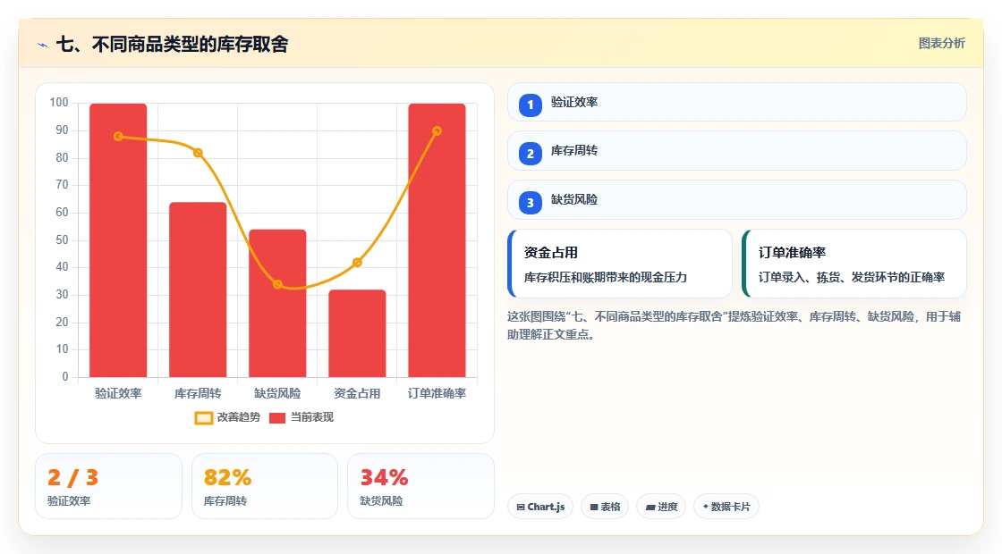Viewport: 1002px width, 554px height.
Task: Click x-axis label 资金占用
Action: coord(357,393)
